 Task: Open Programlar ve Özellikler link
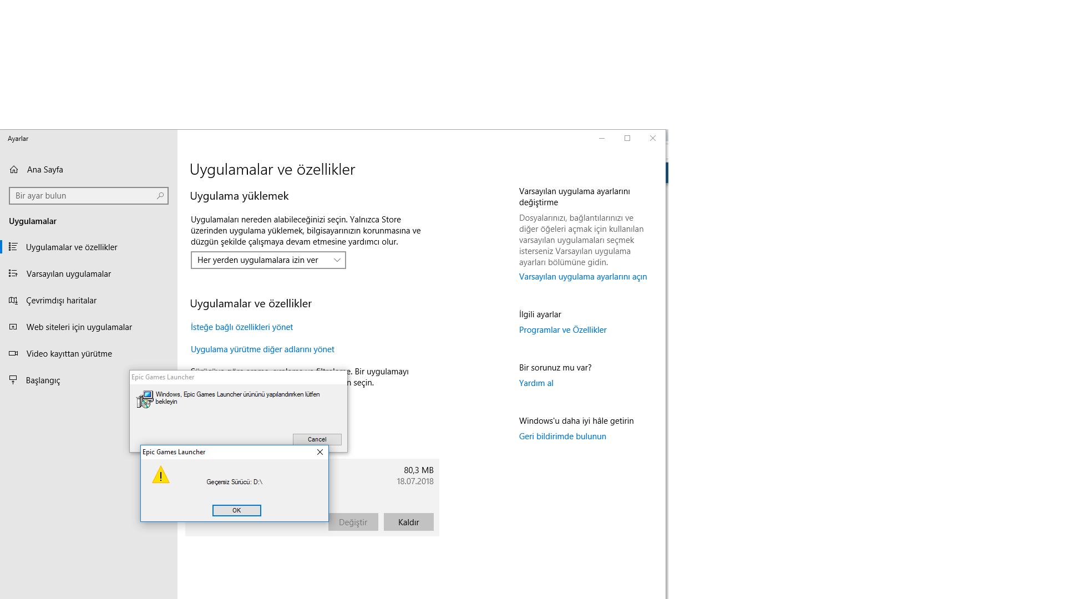[562, 330]
